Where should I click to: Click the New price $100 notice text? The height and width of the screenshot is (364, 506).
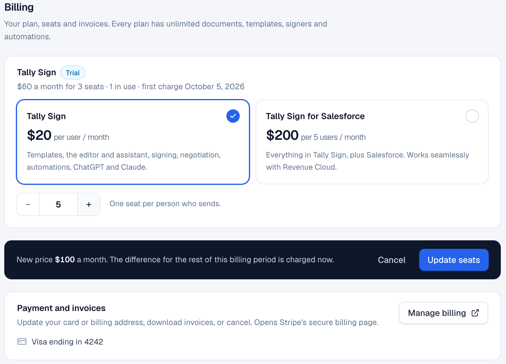coord(175,260)
